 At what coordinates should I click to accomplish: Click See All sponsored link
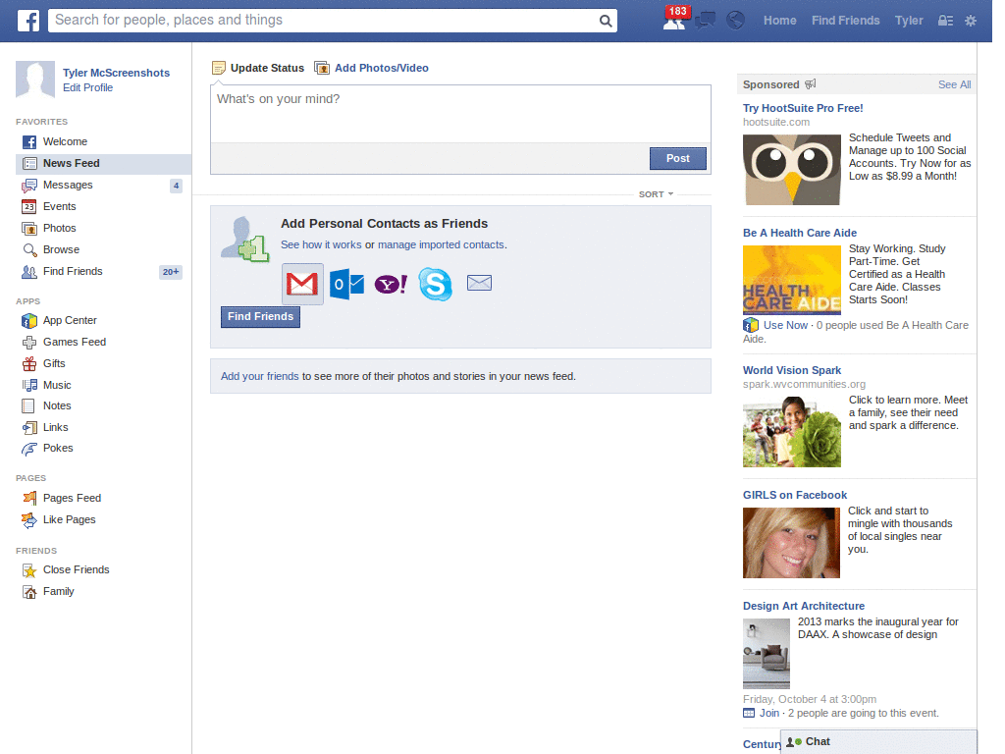(954, 84)
